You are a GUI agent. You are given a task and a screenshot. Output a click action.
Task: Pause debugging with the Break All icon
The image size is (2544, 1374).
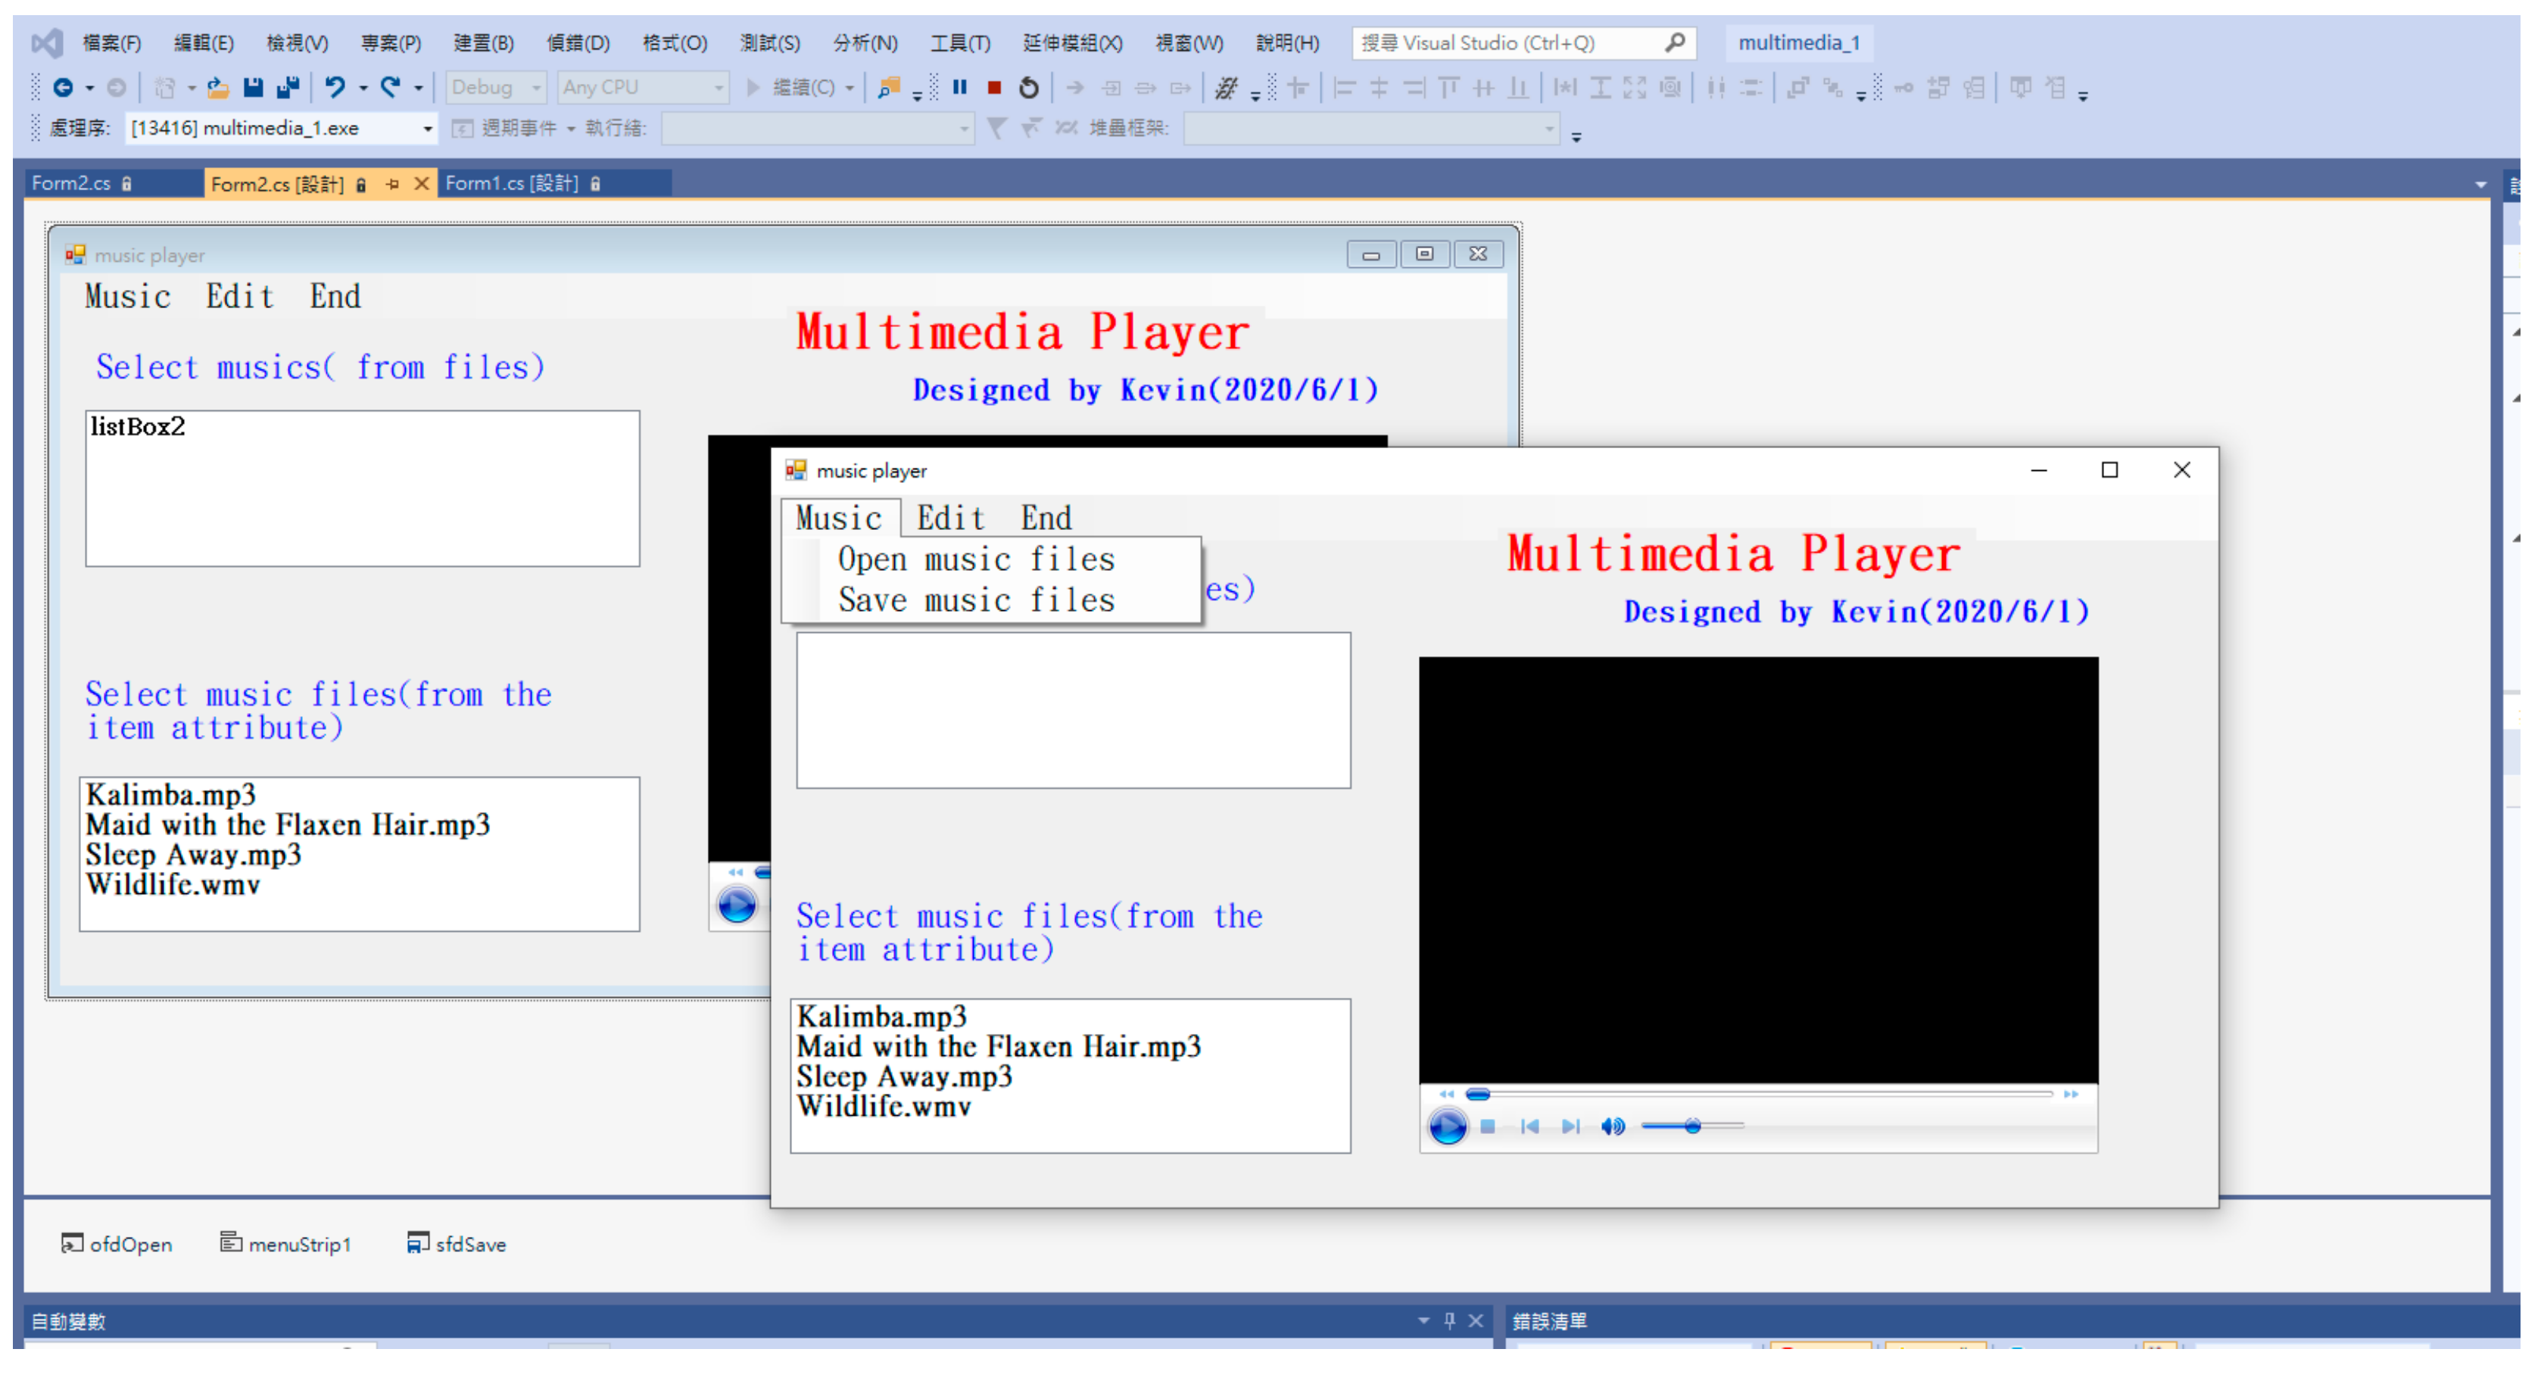tap(959, 88)
